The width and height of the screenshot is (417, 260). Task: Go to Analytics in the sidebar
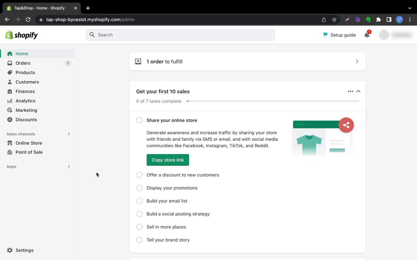click(x=25, y=101)
